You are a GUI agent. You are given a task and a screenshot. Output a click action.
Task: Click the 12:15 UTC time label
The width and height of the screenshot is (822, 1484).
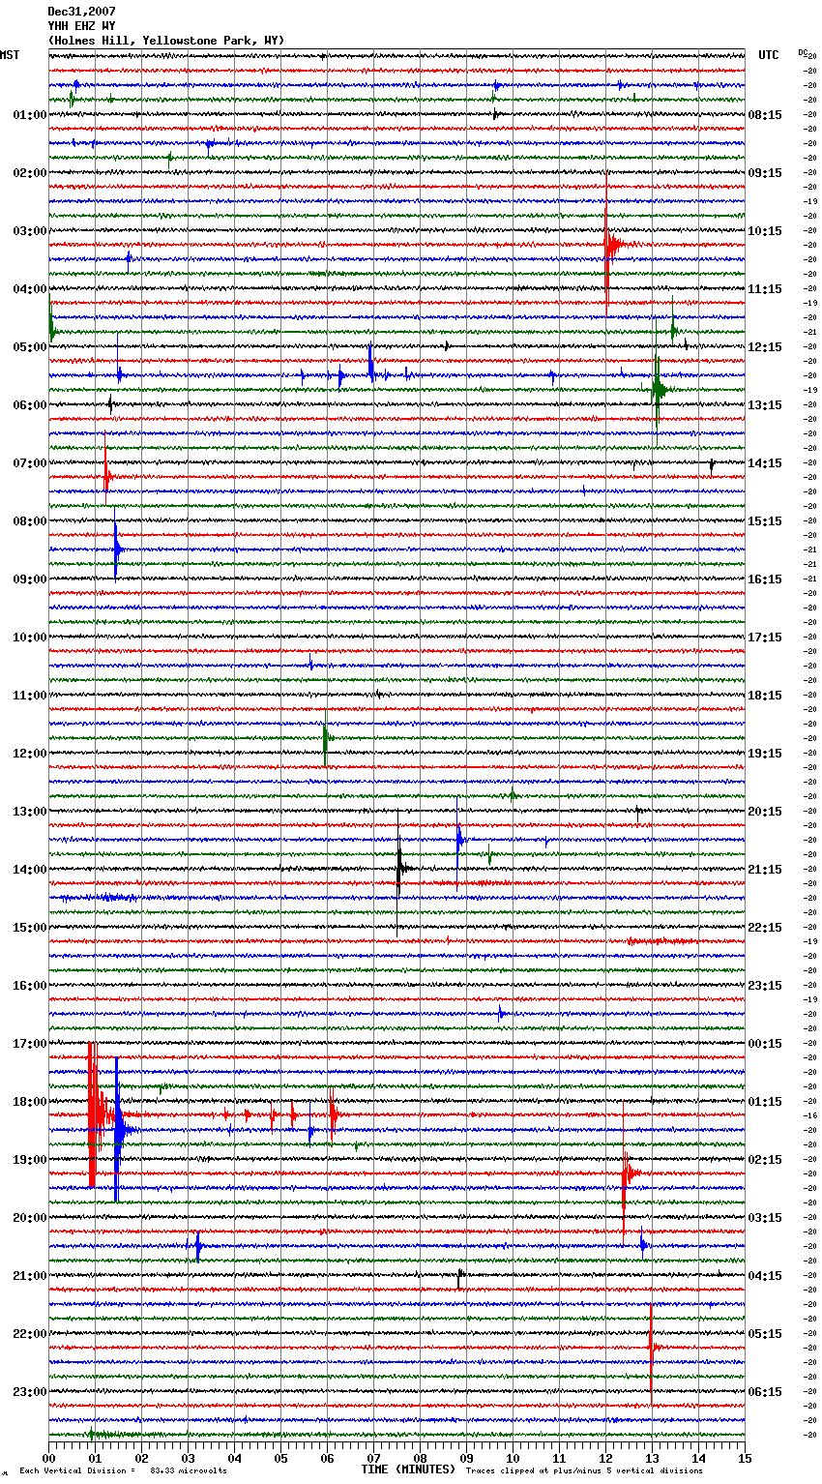point(765,347)
